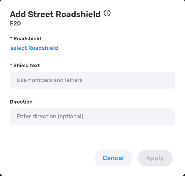185x176 pixels.
Task: Click the Apply button
Action: (155, 158)
